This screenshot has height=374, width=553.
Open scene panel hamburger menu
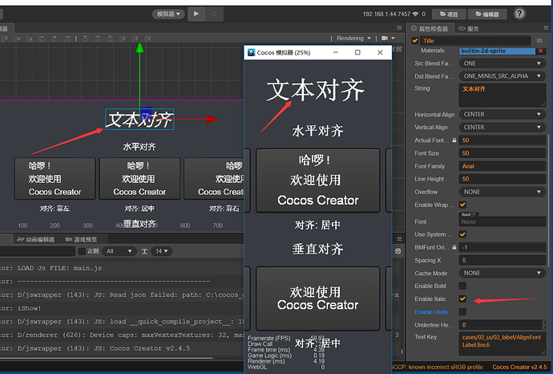click(x=399, y=28)
